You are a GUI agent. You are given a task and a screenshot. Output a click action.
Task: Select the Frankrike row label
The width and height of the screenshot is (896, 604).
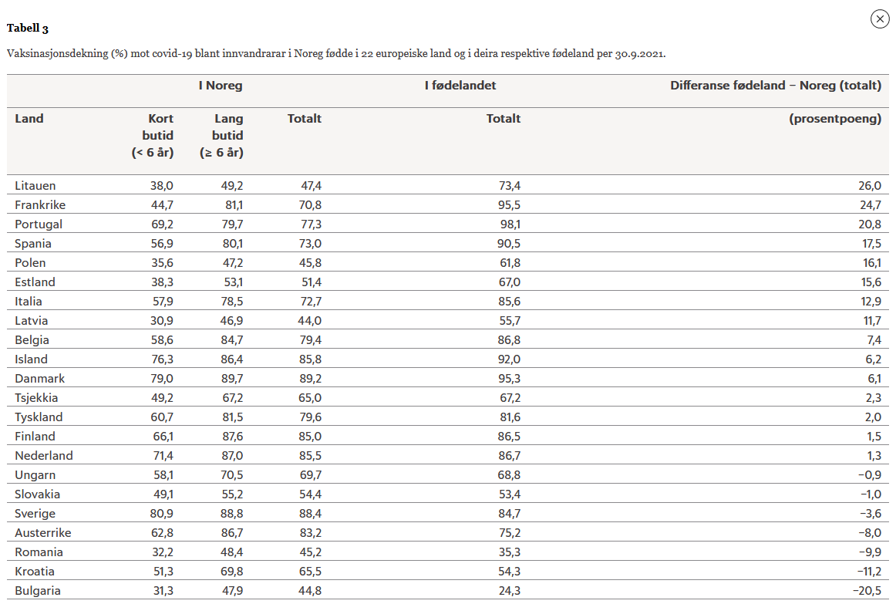40,205
